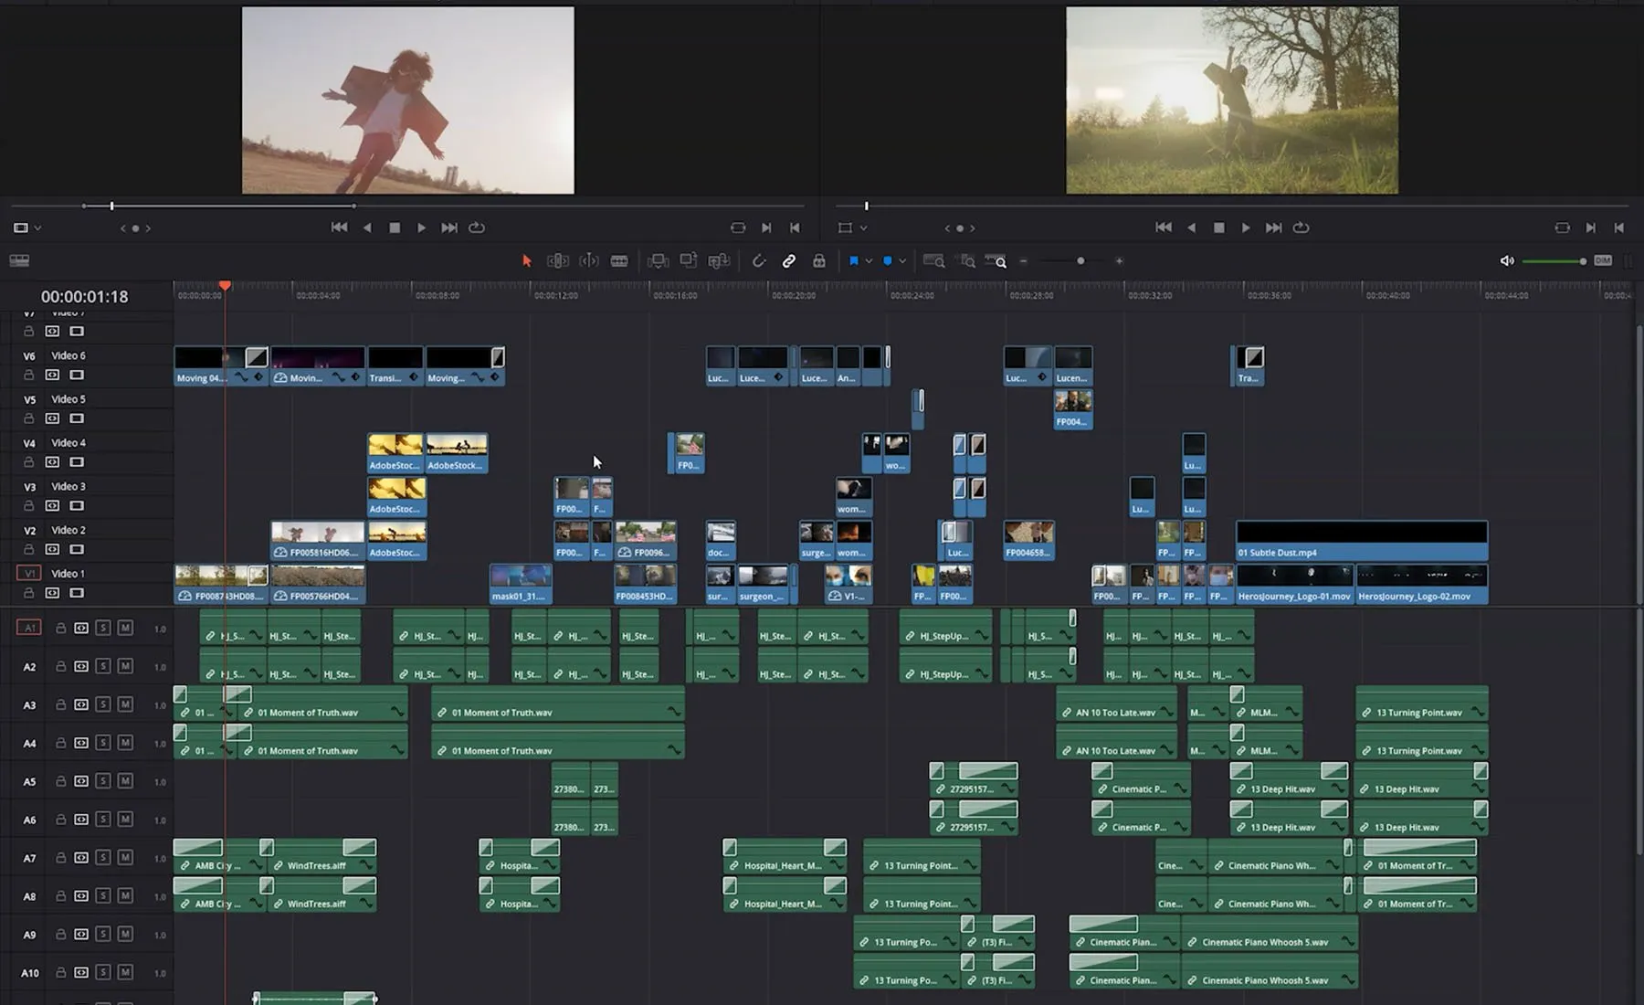Mute audio track A3
Image resolution: width=1644 pixels, height=1005 pixels.
click(125, 704)
